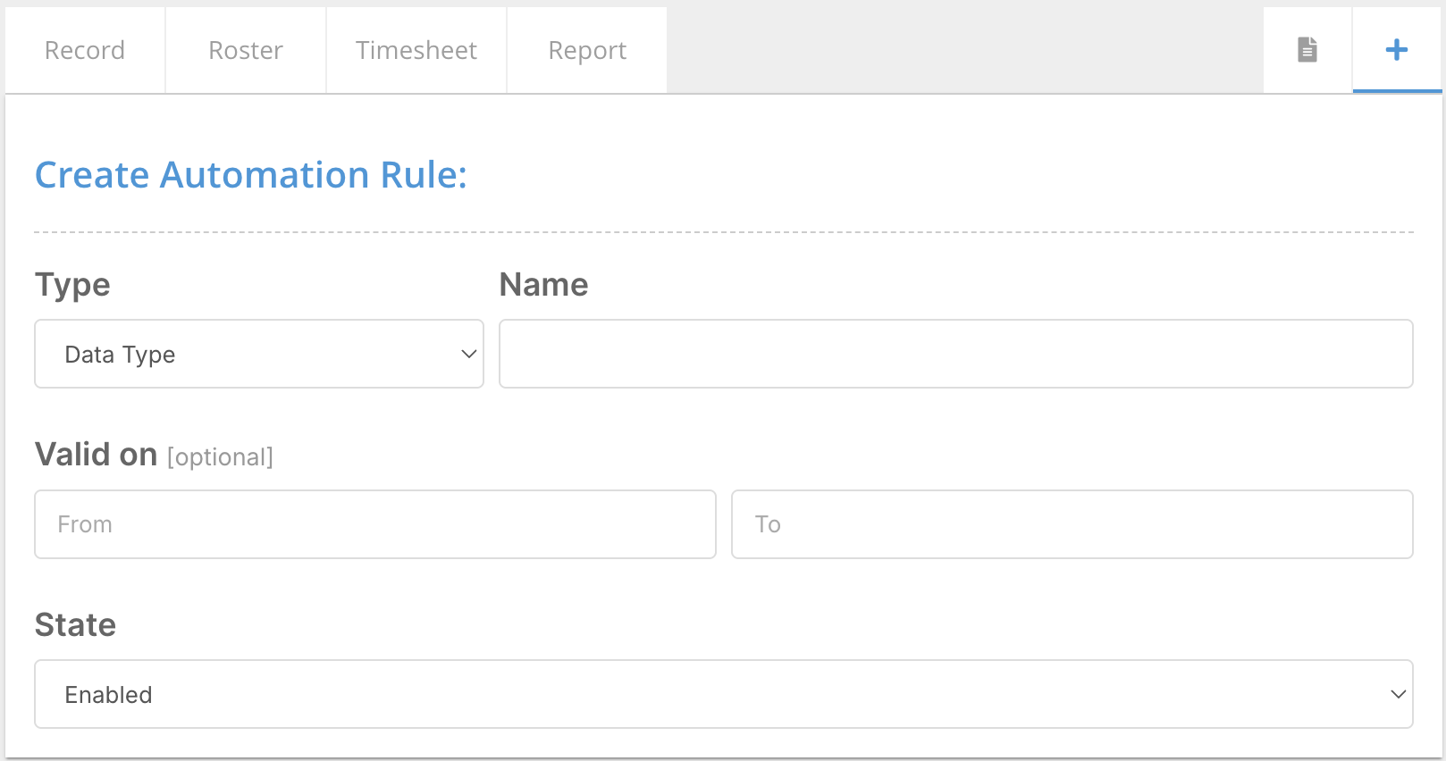The image size is (1446, 761).
Task: Click the Valid on label
Action: (96, 455)
